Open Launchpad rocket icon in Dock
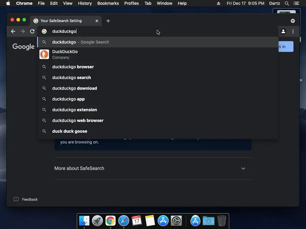Screen dimensions: 306x229 tap(97, 221)
